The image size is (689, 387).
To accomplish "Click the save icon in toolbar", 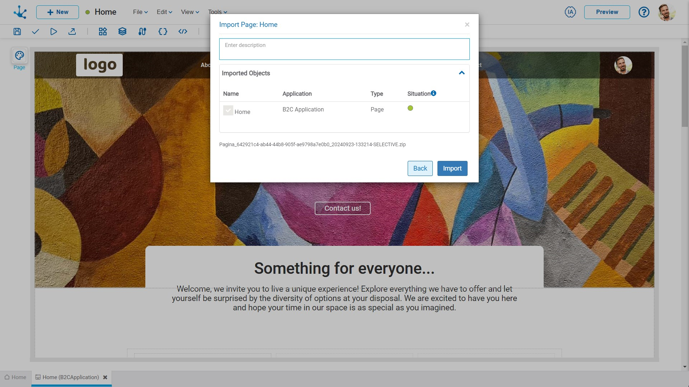I will [x=17, y=32].
